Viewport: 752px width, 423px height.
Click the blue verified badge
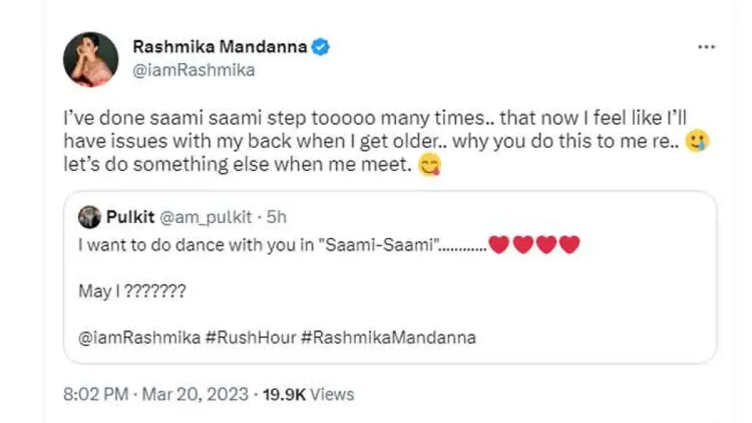pos(322,47)
